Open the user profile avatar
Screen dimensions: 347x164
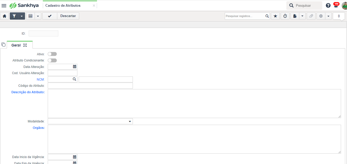344,5
